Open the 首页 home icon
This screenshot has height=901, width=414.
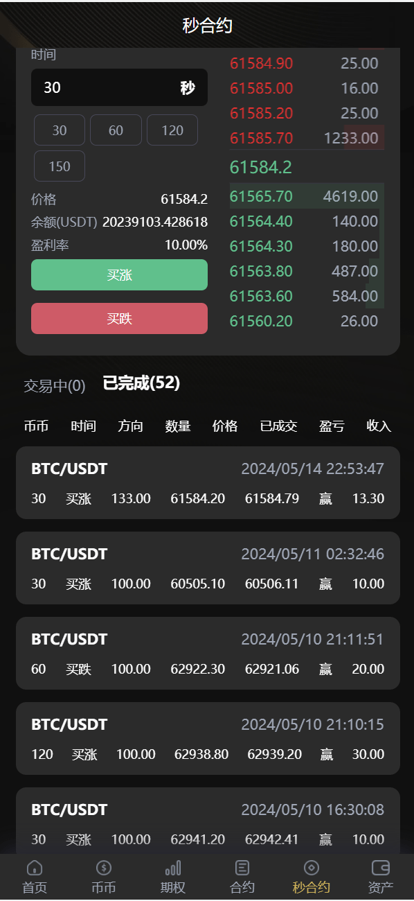(35, 868)
